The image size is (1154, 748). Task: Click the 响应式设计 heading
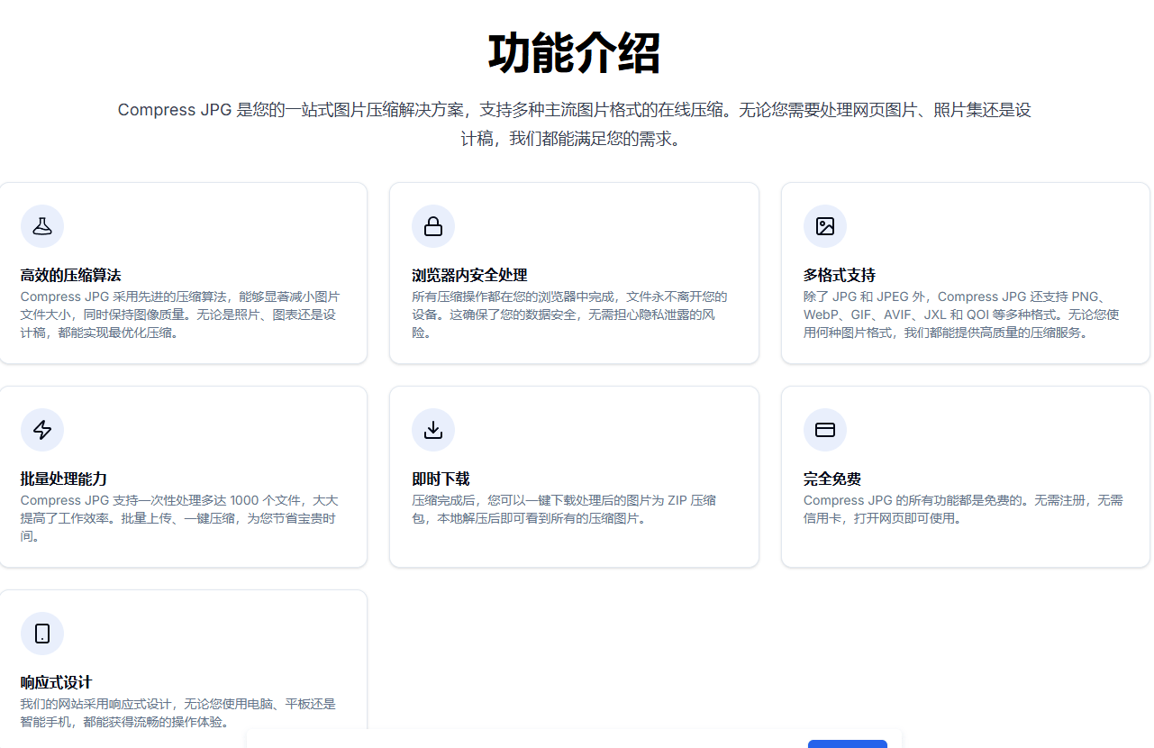pos(58,682)
